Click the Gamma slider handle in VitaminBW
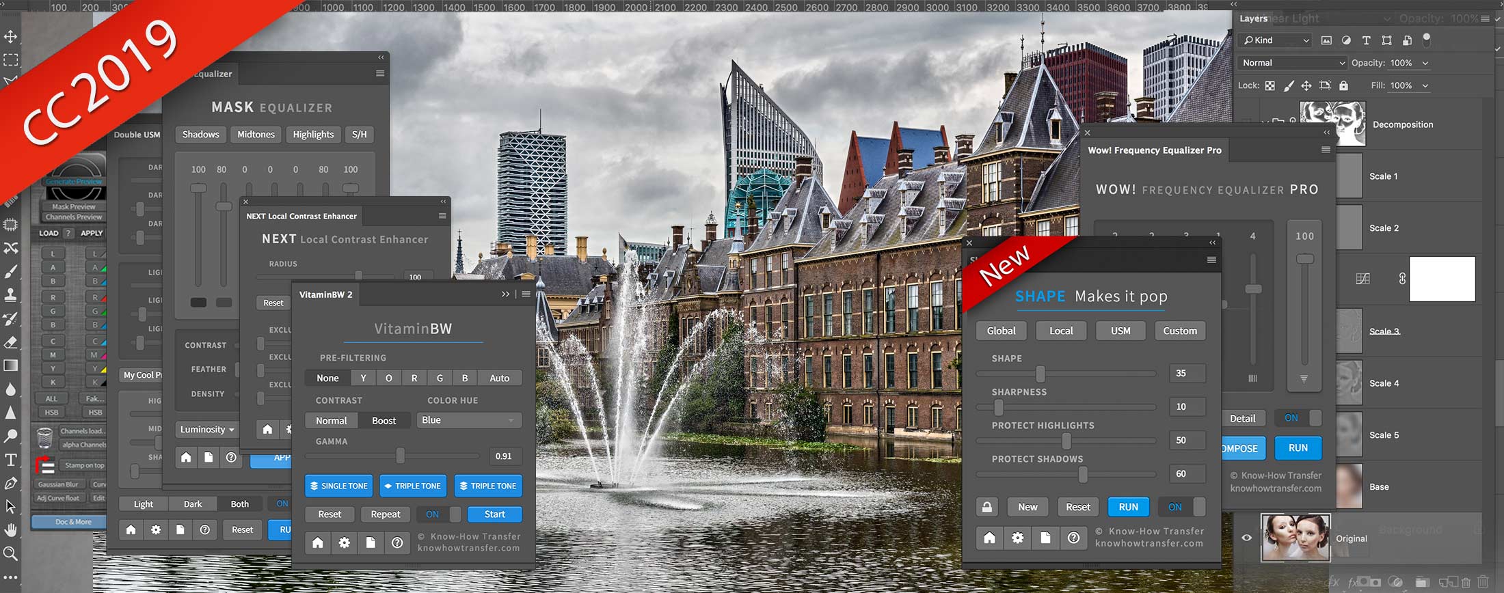1504x593 pixels. pos(401,456)
